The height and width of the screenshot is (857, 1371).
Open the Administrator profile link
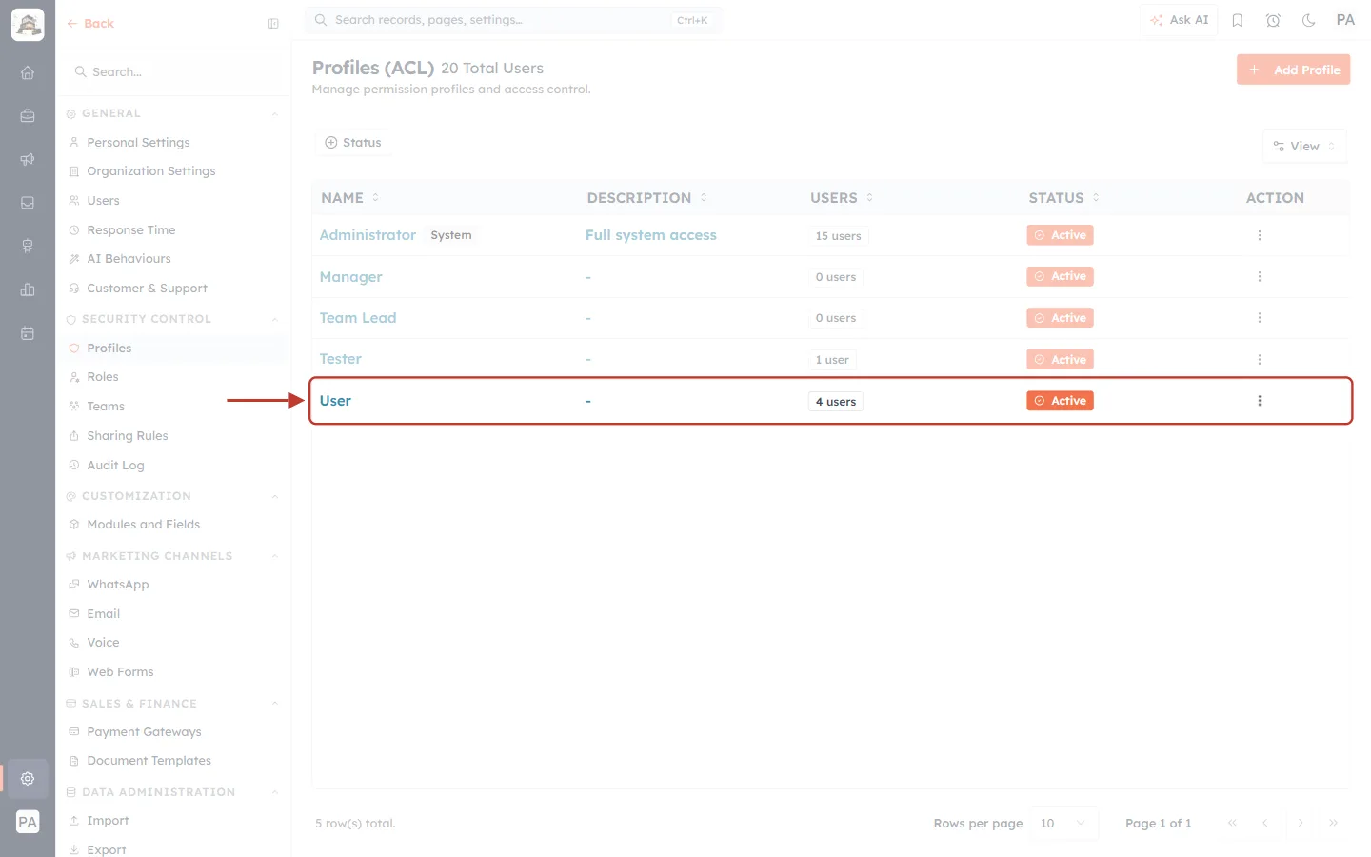368,235
